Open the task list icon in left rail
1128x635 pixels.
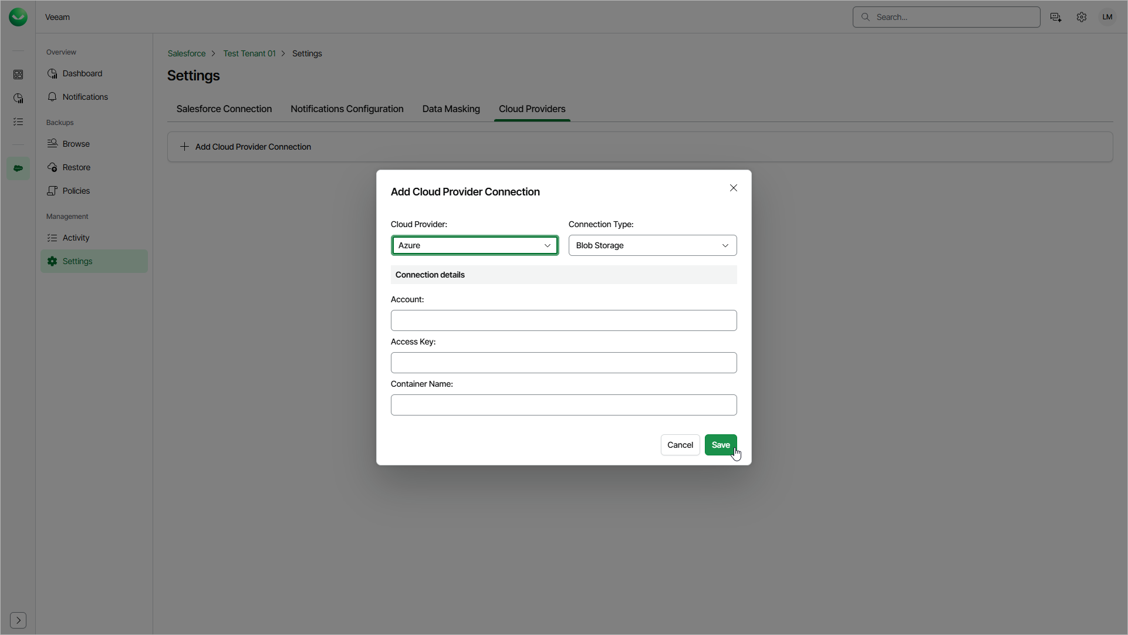pyautogui.click(x=18, y=121)
